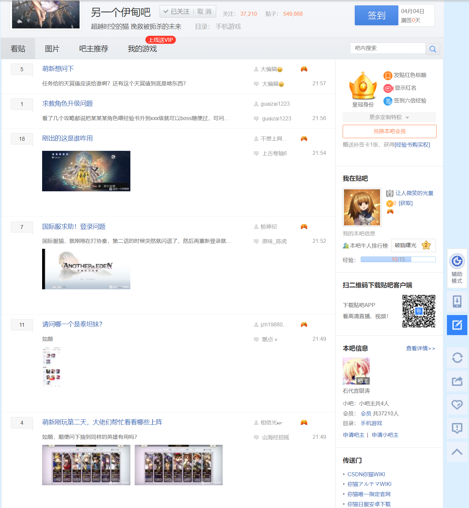Open the post 求教角色升级问题

point(68,103)
